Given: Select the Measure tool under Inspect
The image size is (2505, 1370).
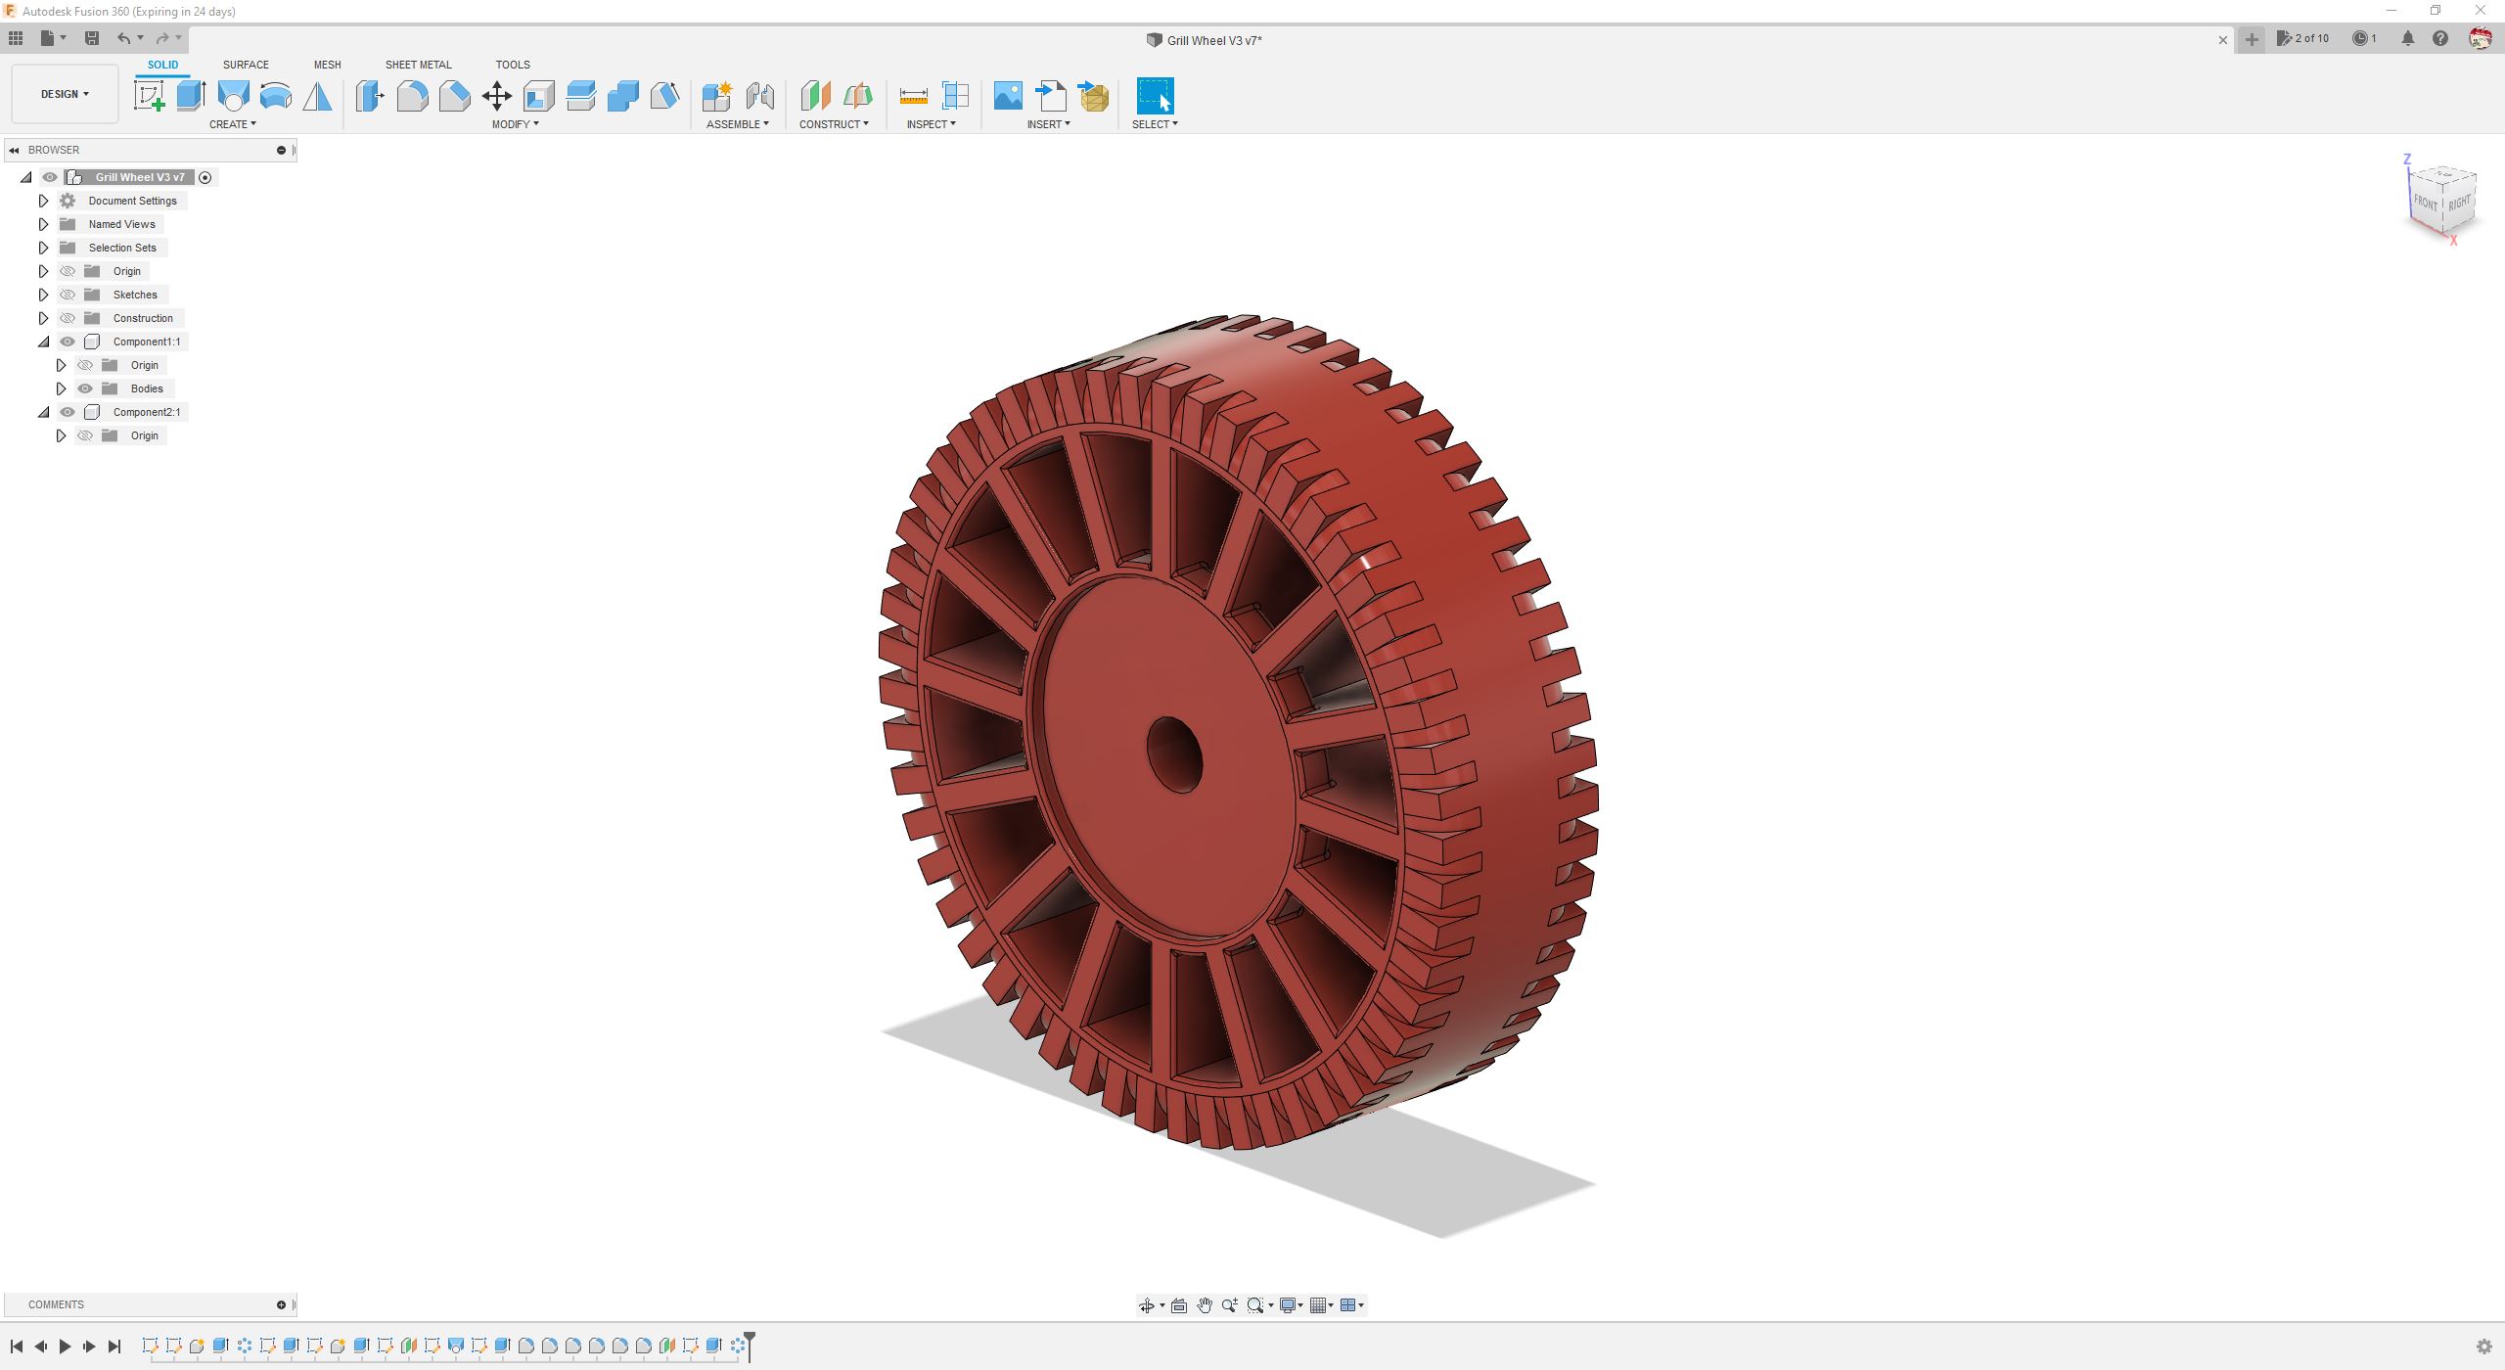Looking at the screenshot, I should click(913, 95).
